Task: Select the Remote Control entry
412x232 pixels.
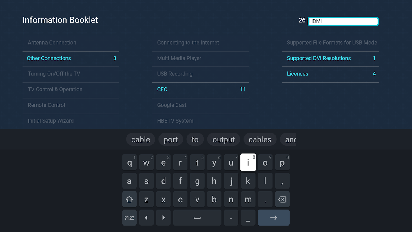Action: click(71, 105)
